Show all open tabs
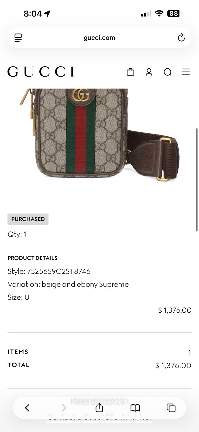Viewport: 199px width, 432px height. point(171,408)
